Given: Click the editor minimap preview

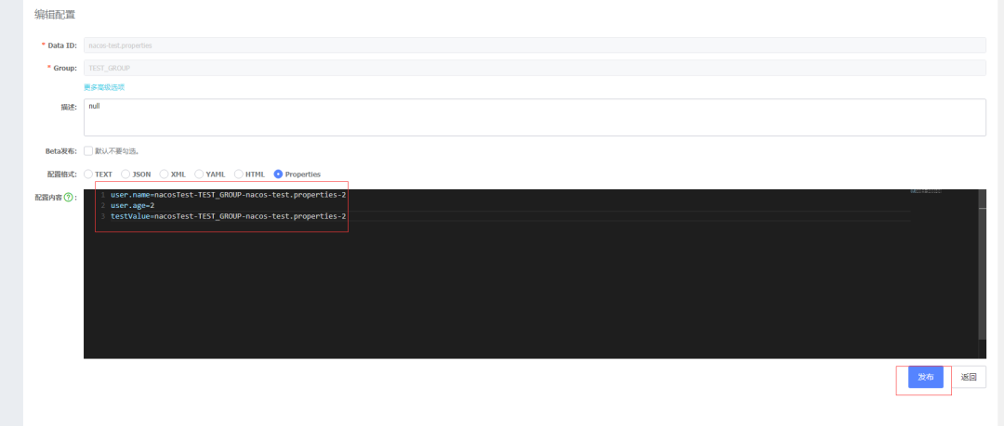Looking at the screenshot, I should [926, 191].
